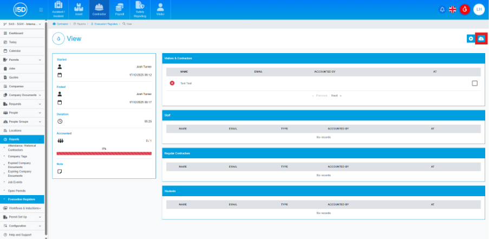This screenshot has width=489, height=239.
Task: Toggle the hamburger sidebar menu
Action: click(x=41, y=10)
